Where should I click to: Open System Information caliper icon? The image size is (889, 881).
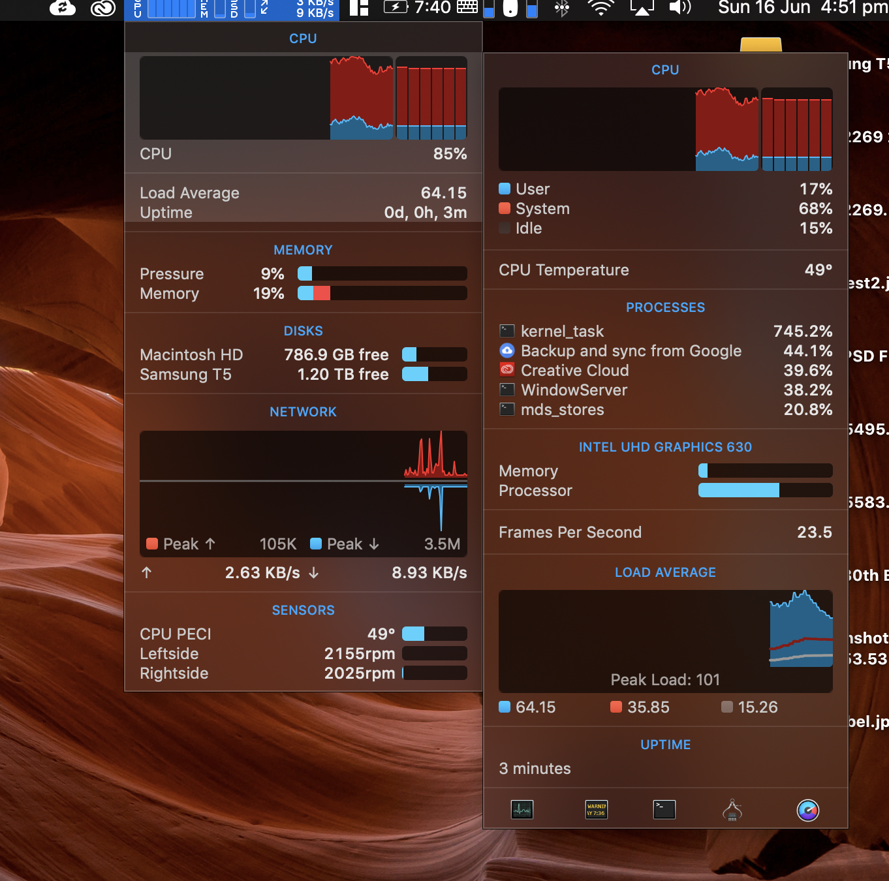[x=732, y=810]
